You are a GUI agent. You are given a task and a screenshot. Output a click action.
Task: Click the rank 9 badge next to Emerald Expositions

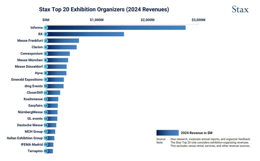46,80
